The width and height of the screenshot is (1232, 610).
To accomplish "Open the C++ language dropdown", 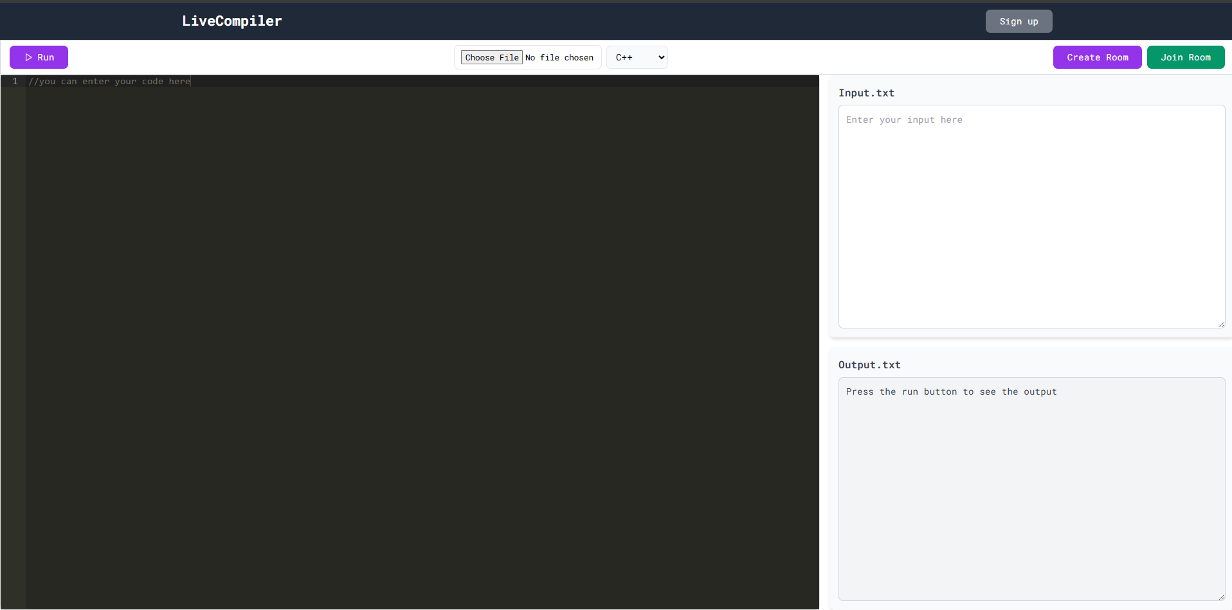I will 637,57.
